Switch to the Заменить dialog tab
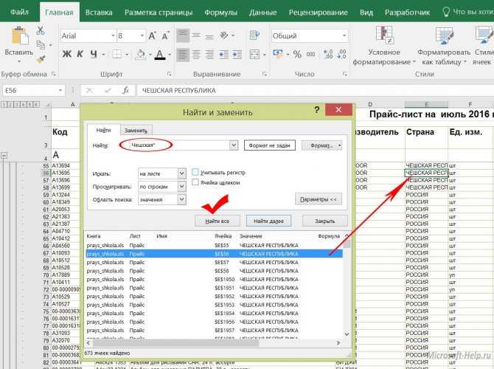Viewport: 494px width, 369px height. 136,130
